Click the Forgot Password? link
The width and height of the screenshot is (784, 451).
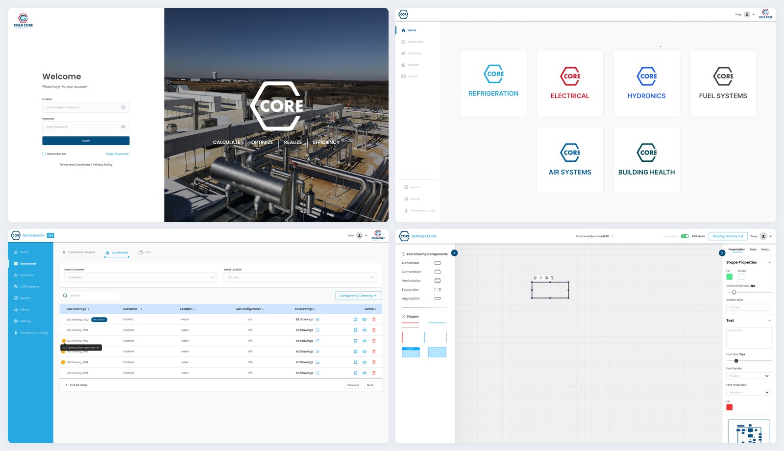(118, 154)
